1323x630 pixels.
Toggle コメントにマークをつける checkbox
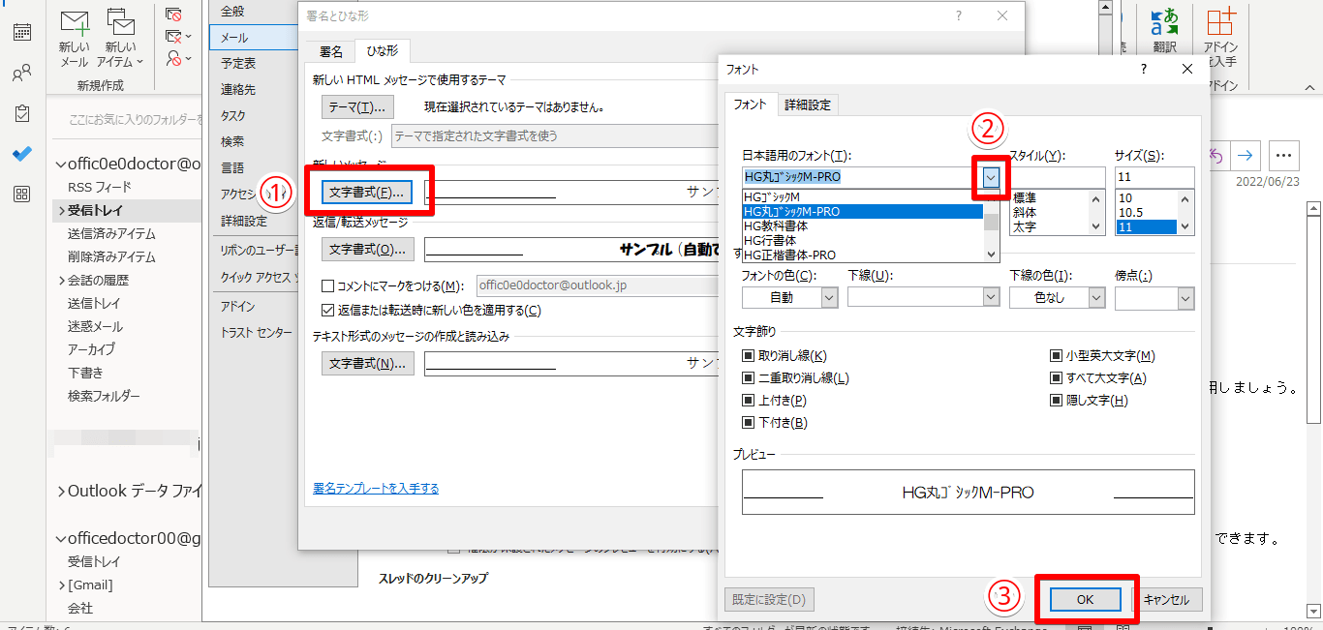pos(327,285)
